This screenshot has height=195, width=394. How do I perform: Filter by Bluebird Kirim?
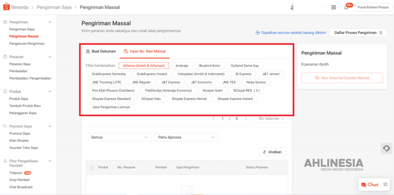point(210,66)
